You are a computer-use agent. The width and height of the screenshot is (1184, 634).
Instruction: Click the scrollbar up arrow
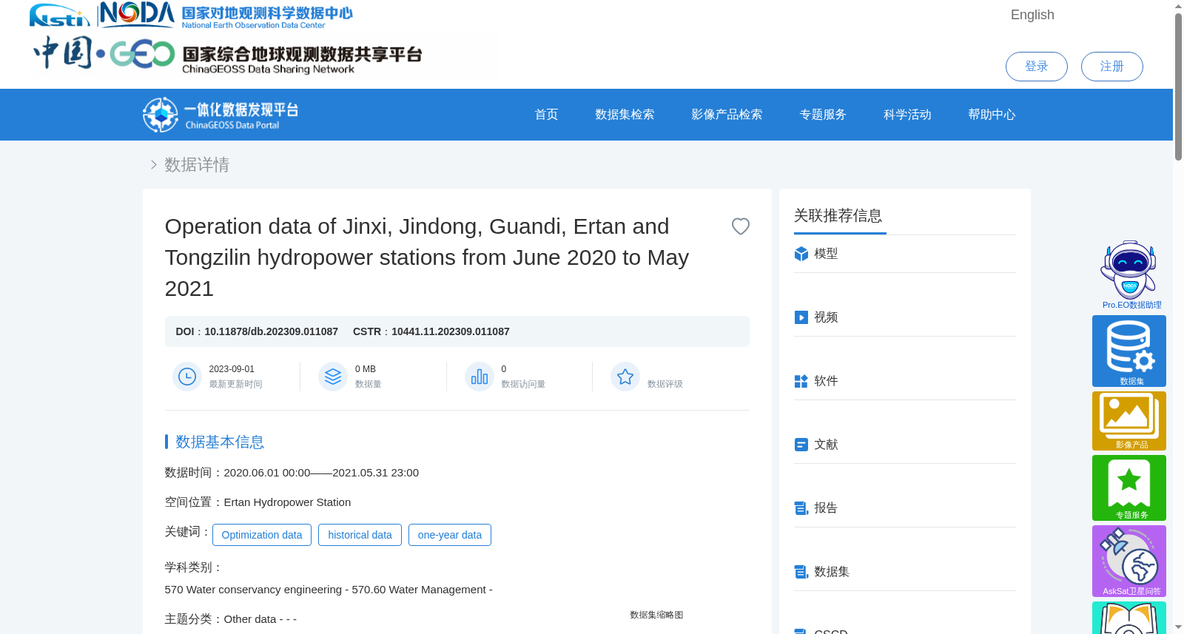pos(1178,6)
